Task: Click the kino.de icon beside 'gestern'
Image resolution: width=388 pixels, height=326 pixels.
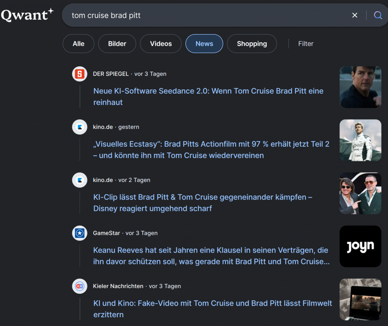Action: [80, 127]
